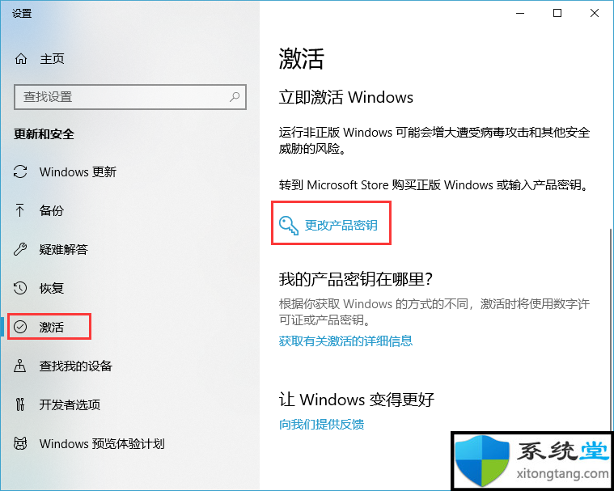Click the 查找我的设备 person locator icon
614x491 pixels.
coord(19,366)
